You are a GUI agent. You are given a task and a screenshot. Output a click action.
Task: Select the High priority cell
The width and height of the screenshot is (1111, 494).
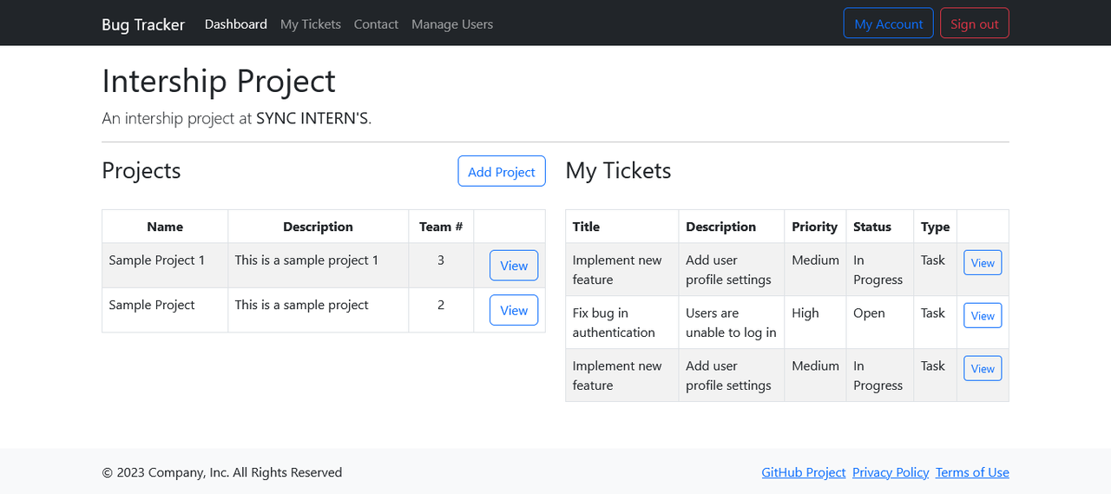(x=815, y=322)
